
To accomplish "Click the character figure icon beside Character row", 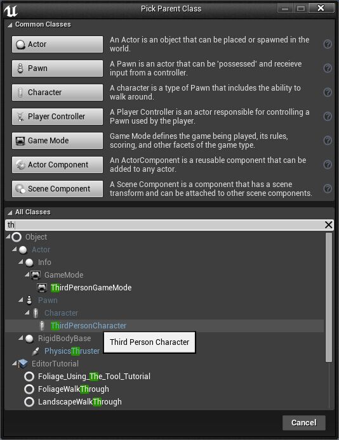I will (36, 313).
